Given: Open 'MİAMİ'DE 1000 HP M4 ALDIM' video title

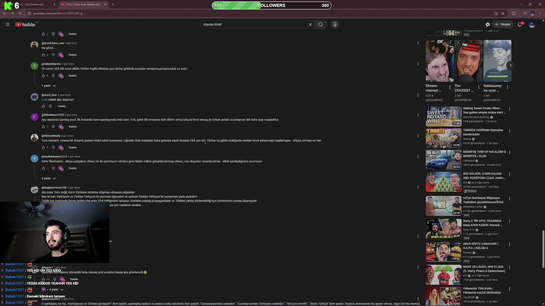Looking at the screenshot, I should pyautogui.click(x=485, y=154).
